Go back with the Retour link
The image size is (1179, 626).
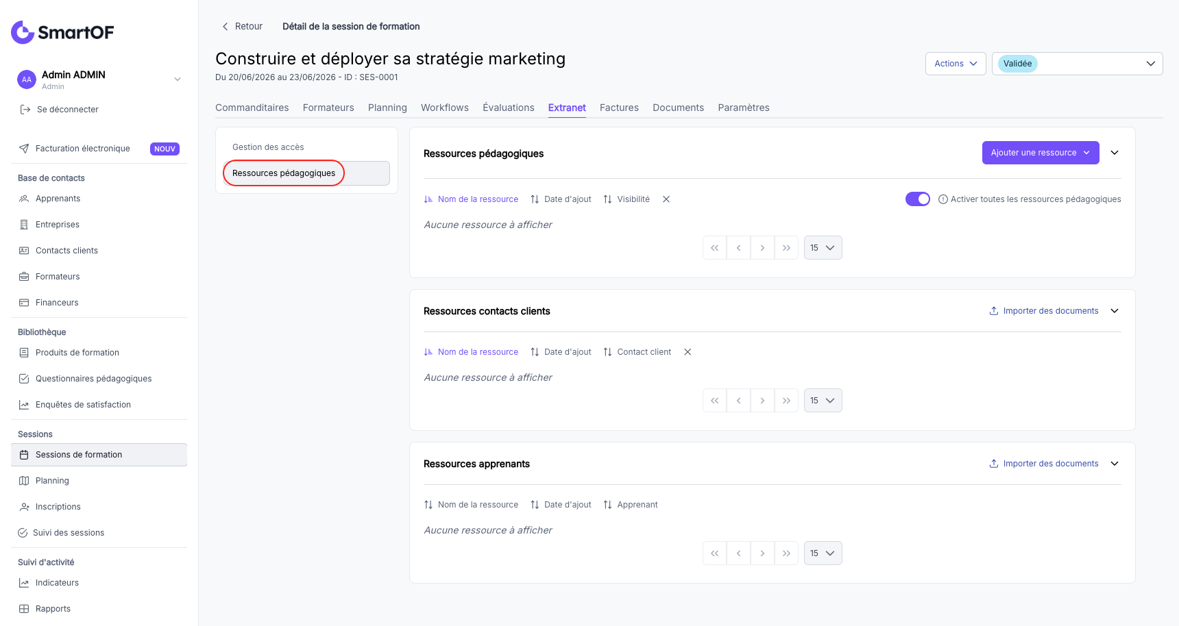[242, 27]
